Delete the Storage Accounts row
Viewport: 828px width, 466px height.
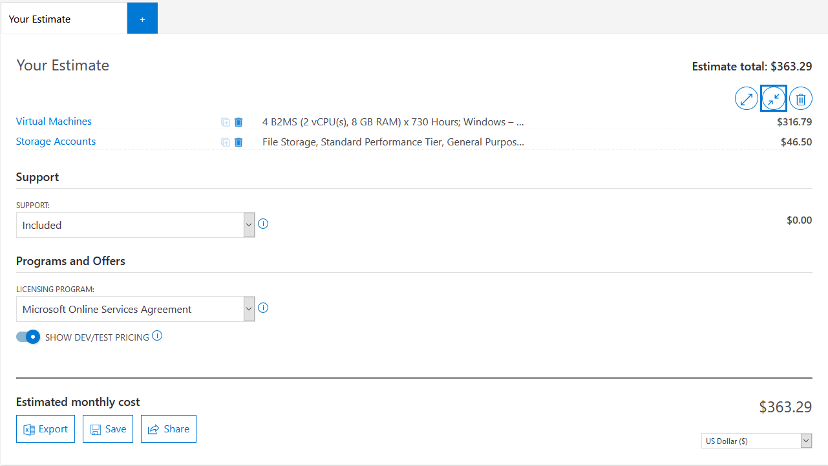(x=239, y=142)
